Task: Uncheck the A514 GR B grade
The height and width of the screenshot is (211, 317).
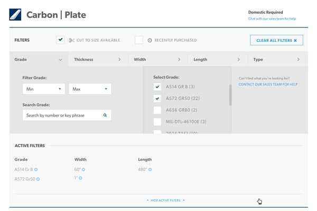Action: click(157, 87)
